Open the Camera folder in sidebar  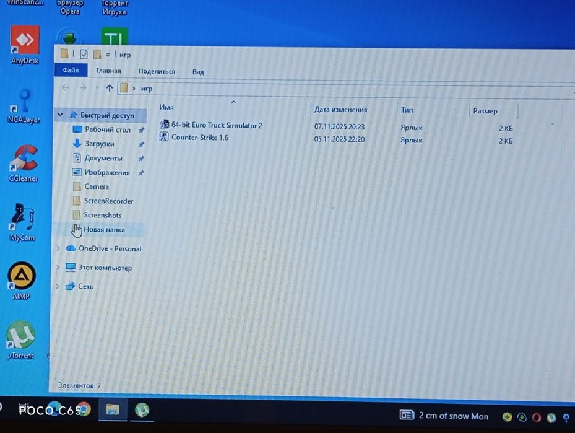click(97, 186)
